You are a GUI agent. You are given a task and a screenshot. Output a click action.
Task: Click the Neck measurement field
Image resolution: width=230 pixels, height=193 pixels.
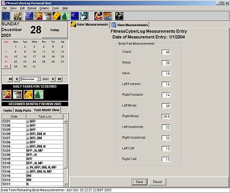166,74
